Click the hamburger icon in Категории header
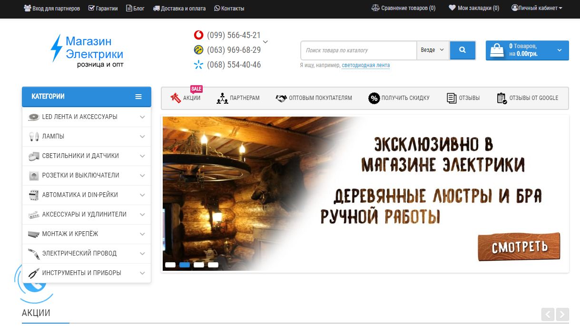580x326 pixels. click(138, 97)
